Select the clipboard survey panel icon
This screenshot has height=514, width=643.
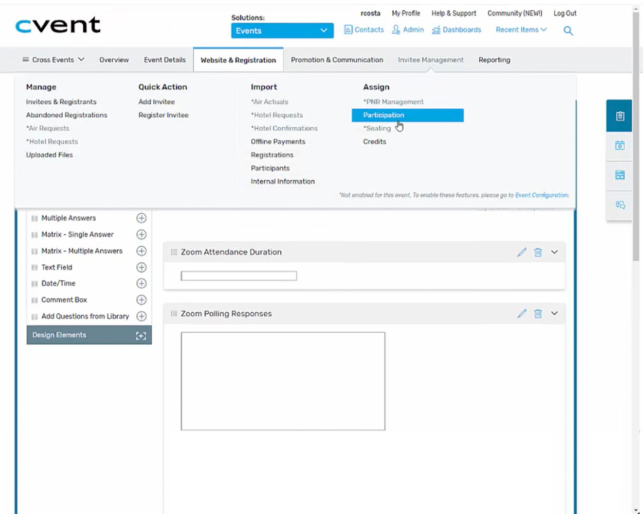(619, 116)
